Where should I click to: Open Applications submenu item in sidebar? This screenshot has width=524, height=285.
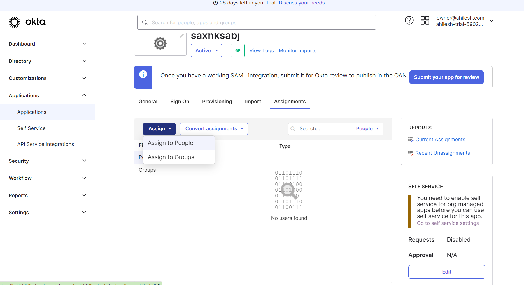pos(47,112)
